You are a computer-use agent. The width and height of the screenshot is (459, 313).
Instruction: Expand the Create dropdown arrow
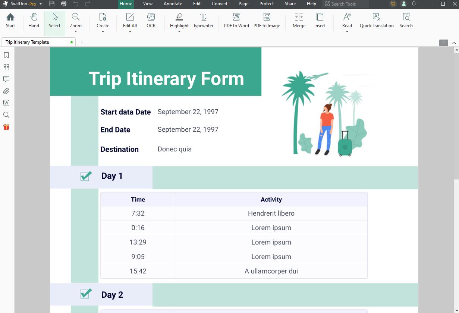point(103,32)
